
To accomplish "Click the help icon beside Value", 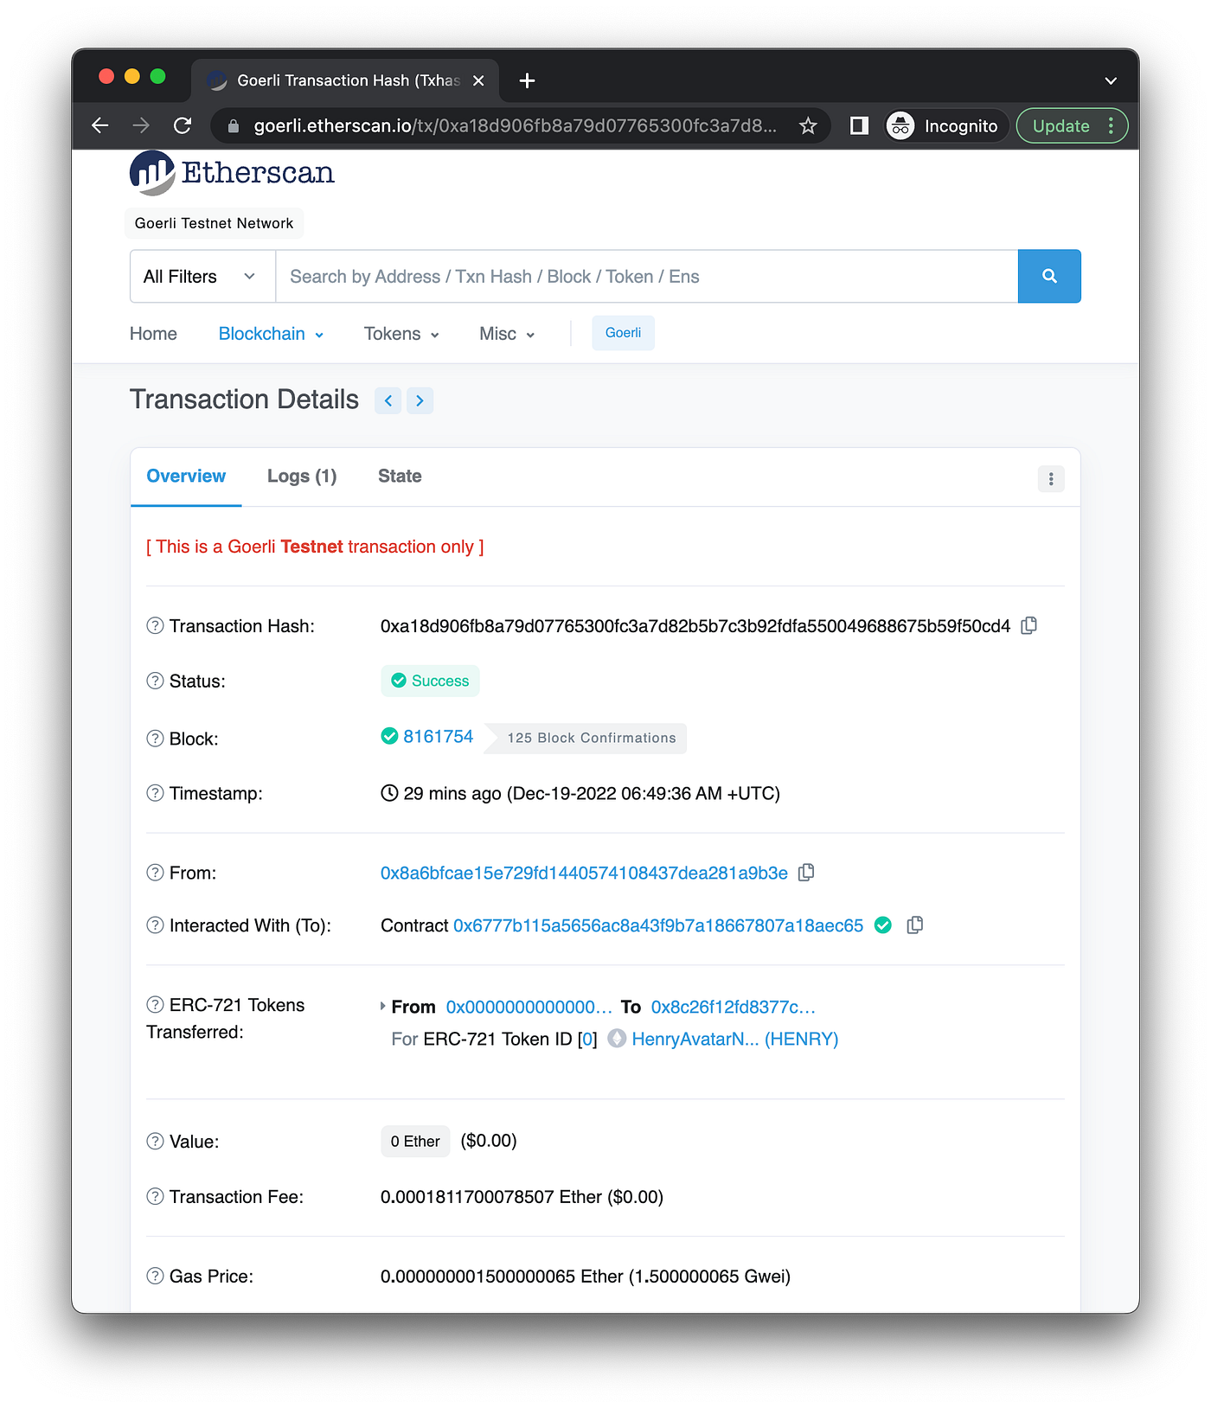I will pos(155,1141).
